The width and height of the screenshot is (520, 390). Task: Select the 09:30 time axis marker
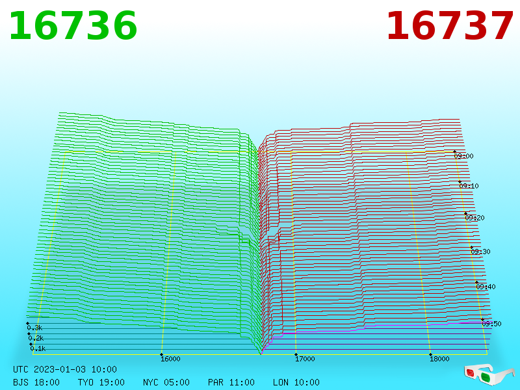pos(480,252)
